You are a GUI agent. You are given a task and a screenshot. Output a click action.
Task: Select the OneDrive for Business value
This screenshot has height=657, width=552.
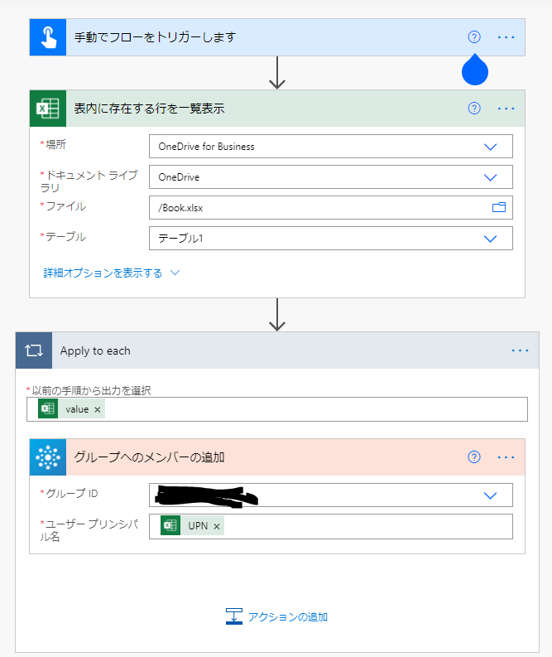pyautogui.click(x=206, y=147)
